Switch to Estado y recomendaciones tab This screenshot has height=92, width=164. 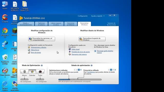pos(26,24)
